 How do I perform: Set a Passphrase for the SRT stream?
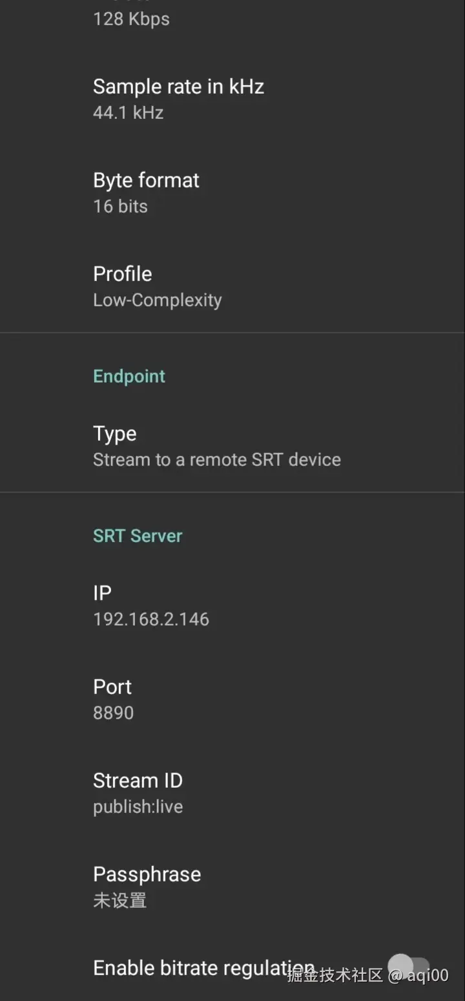147,885
